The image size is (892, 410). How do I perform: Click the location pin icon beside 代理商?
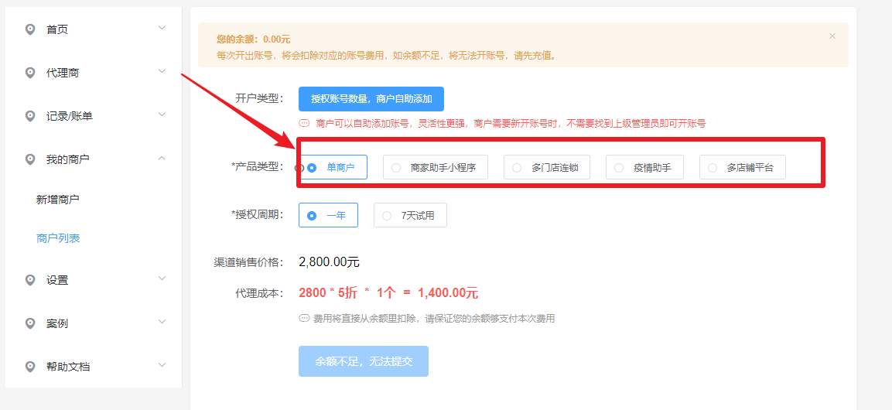31,73
